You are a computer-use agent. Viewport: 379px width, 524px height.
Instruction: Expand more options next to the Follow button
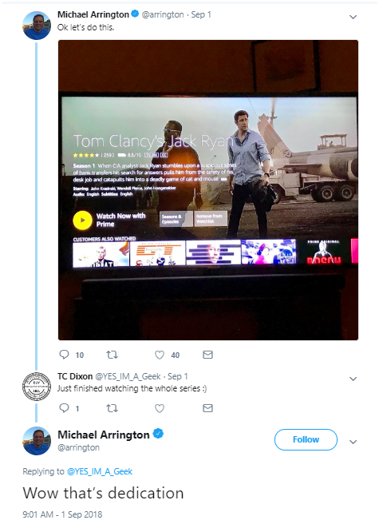pos(353,442)
